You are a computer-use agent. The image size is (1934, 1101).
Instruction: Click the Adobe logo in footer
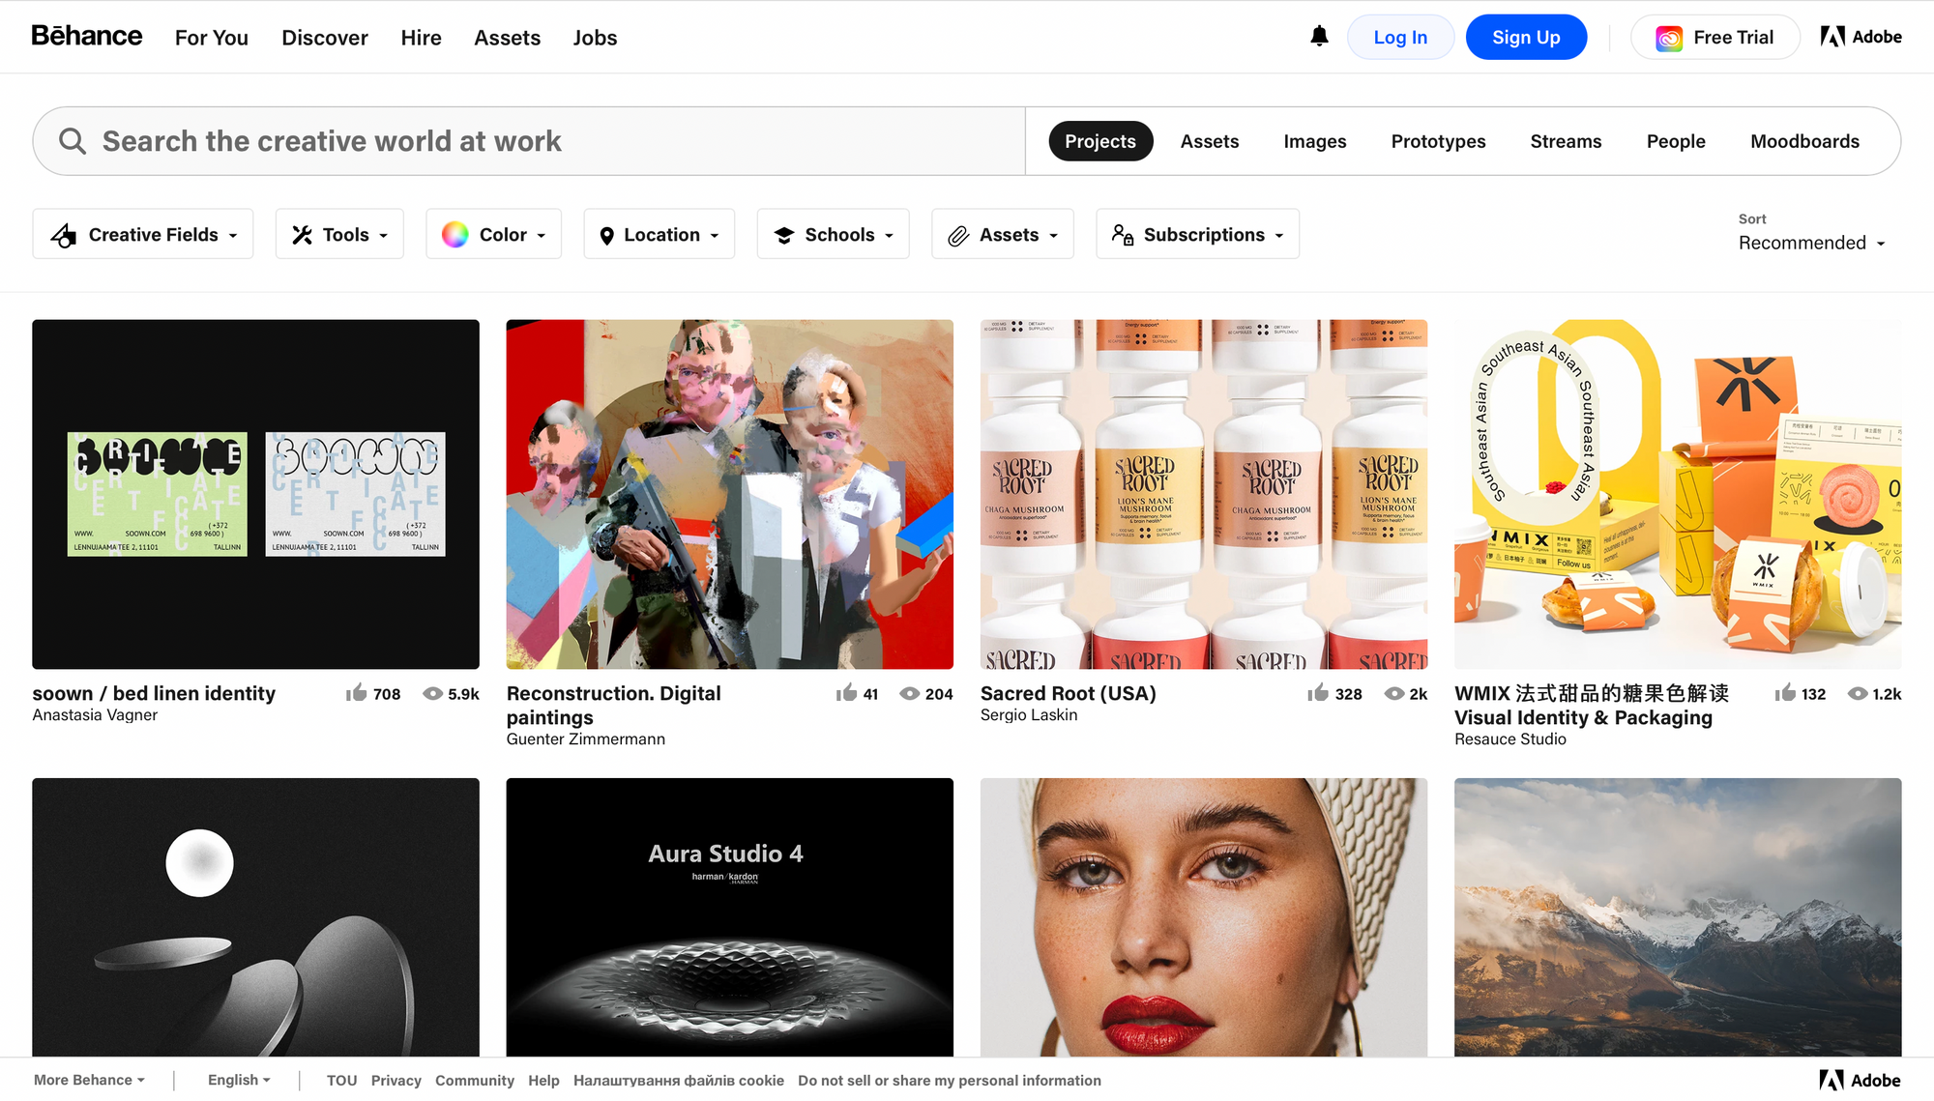[1860, 1080]
